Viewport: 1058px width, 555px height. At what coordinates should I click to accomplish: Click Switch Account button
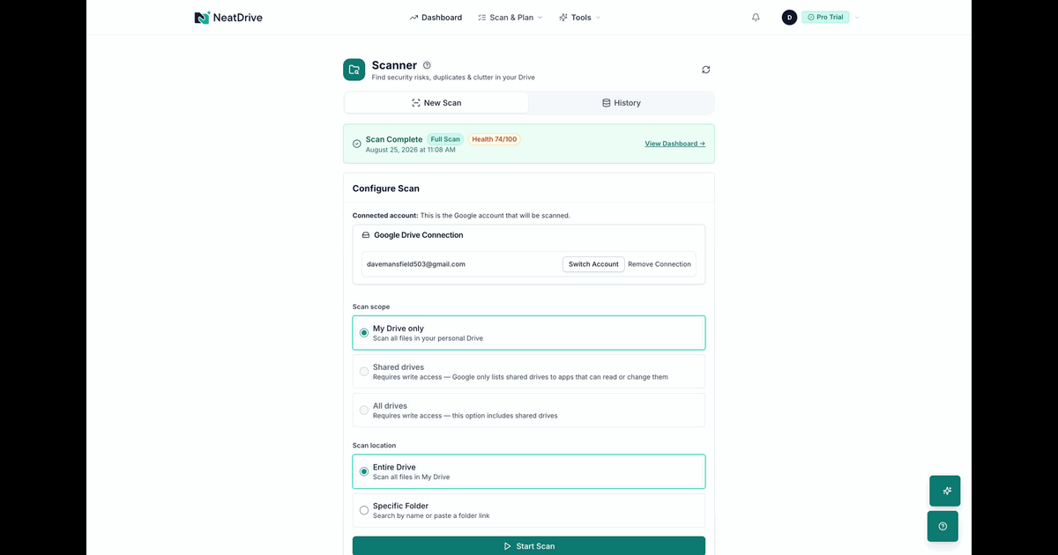click(x=593, y=264)
